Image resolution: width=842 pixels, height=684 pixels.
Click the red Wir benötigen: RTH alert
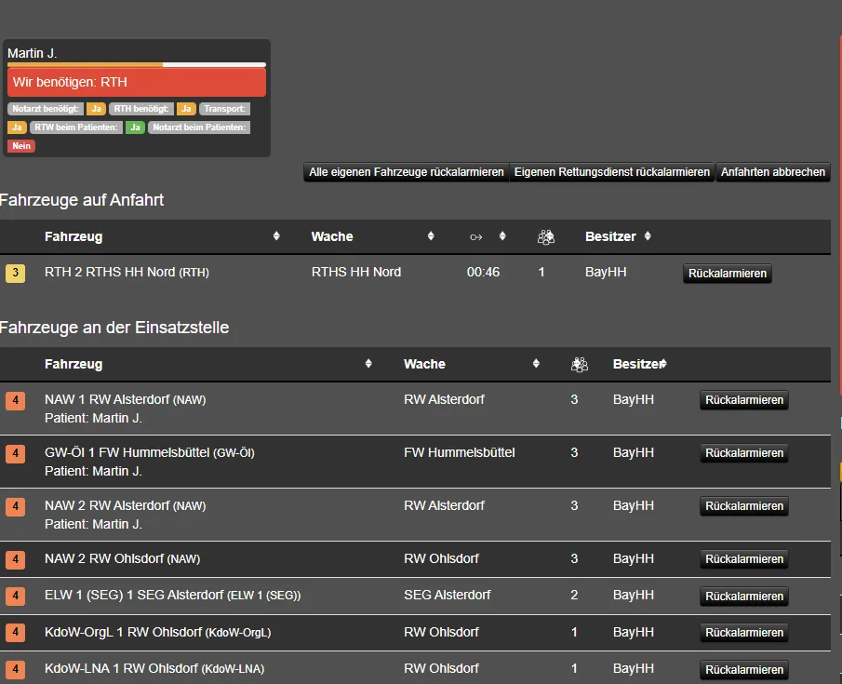point(137,82)
